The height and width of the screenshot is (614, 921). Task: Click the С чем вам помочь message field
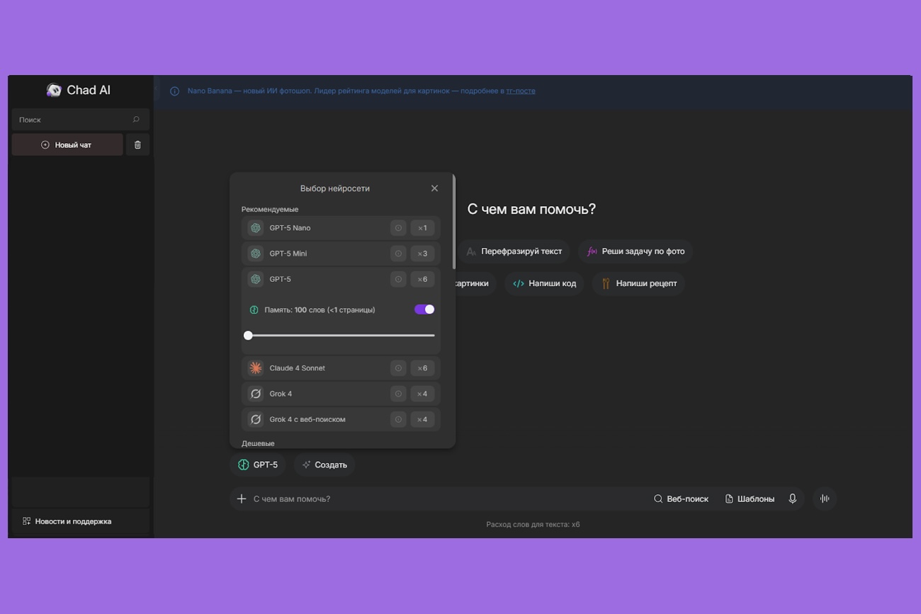[x=446, y=499]
